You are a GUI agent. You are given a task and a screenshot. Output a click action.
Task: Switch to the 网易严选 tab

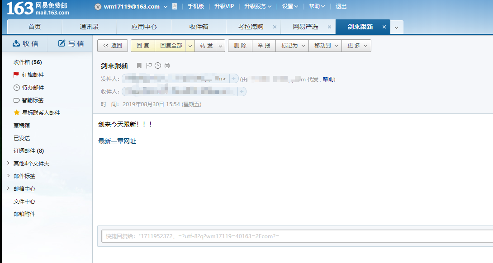click(x=305, y=27)
